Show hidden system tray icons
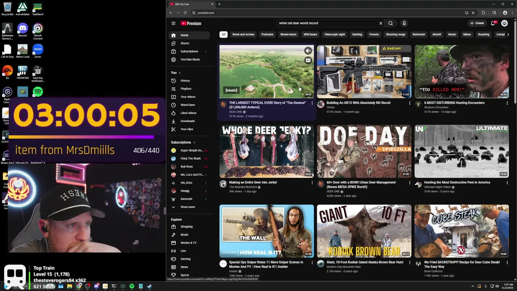This screenshot has height=291, width=517. [473, 287]
